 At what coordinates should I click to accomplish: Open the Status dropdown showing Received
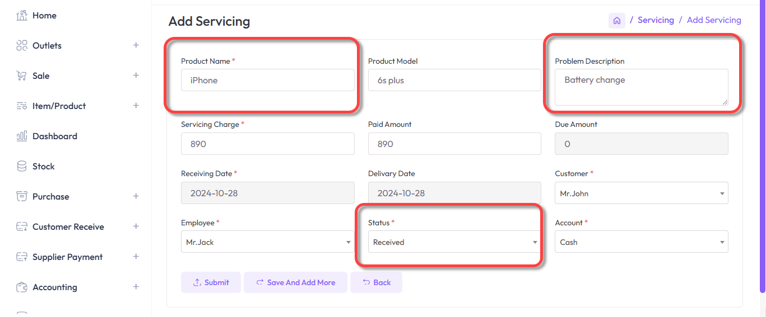tap(454, 242)
